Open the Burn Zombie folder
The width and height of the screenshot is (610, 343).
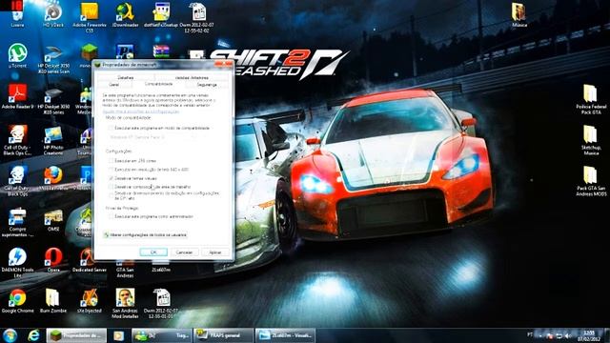click(53, 301)
